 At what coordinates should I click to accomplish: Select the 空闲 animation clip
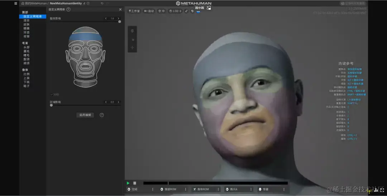coord(138,189)
